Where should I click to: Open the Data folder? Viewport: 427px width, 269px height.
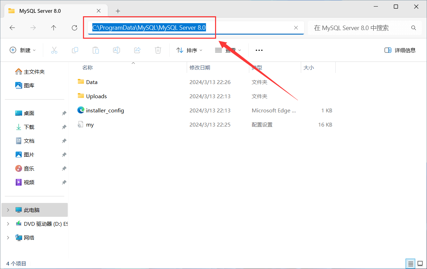click(92, 82)
